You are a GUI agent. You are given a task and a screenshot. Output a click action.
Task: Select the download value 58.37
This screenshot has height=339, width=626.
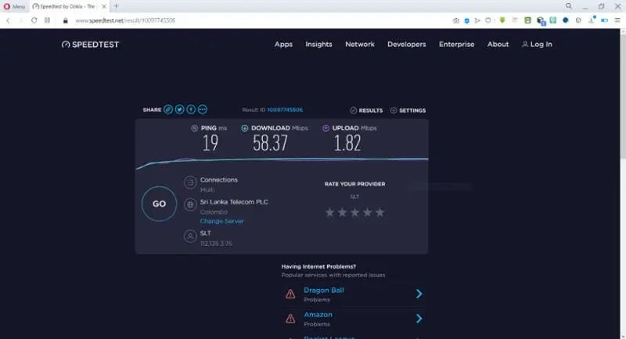(x=270, y=143)
